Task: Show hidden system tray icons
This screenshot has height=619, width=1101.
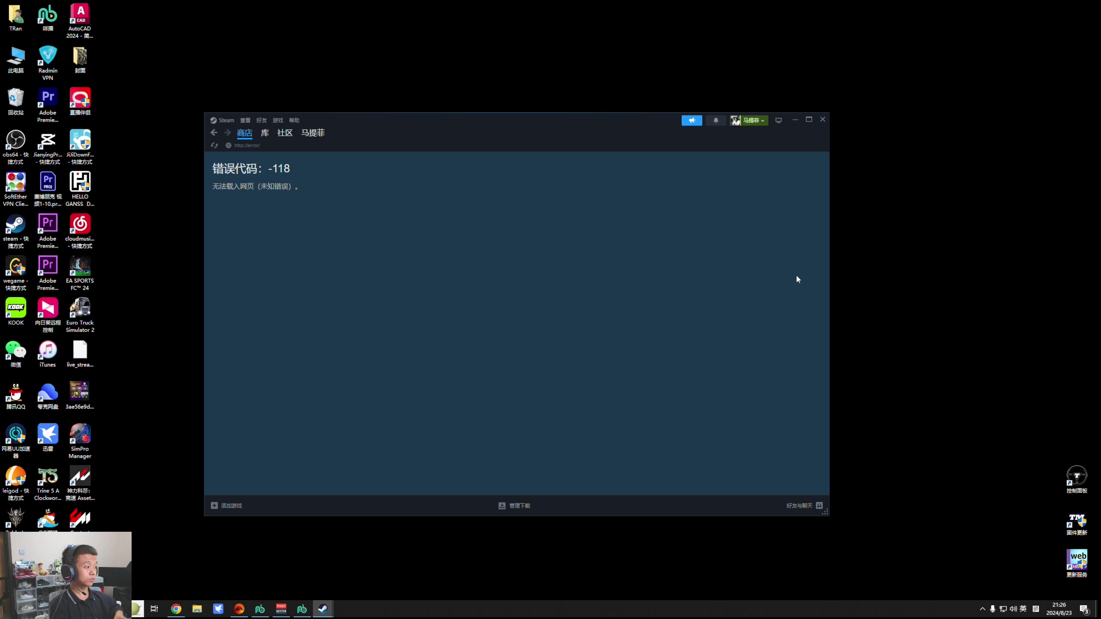Action: pyautogui.click(x=982, y=609)
